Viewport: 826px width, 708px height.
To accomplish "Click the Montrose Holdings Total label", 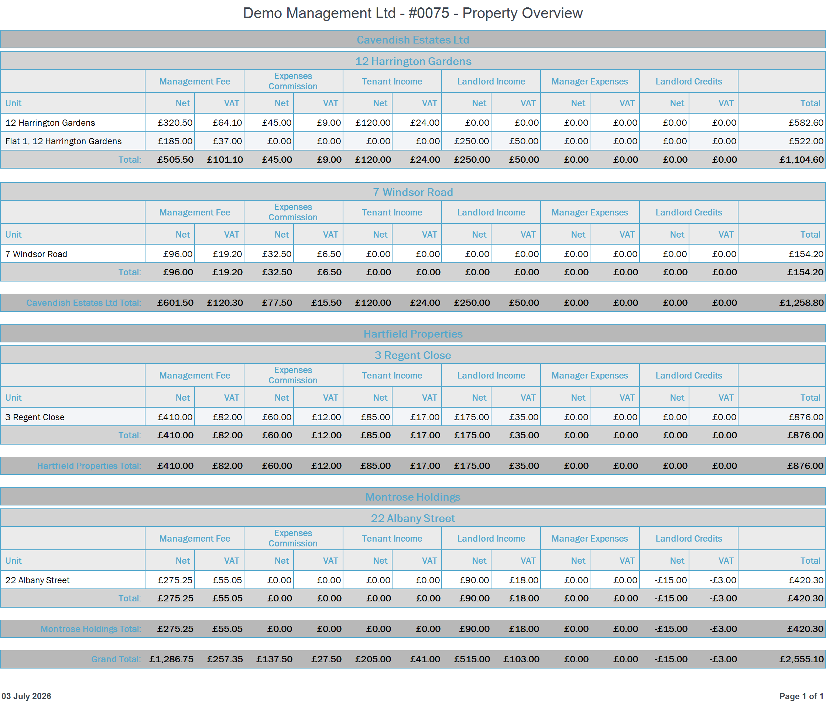I will tap(91, 629).
